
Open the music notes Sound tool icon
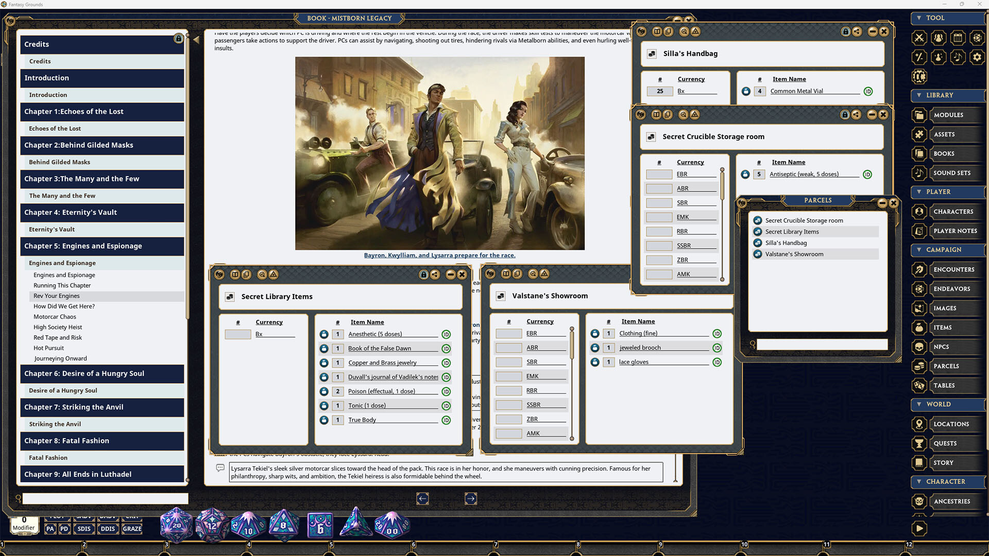958,57
